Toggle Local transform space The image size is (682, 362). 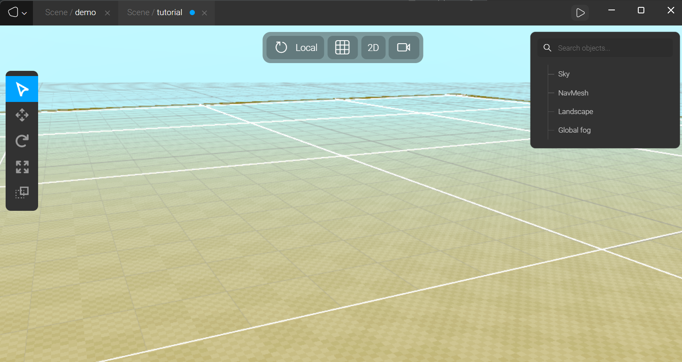(296, 48)
